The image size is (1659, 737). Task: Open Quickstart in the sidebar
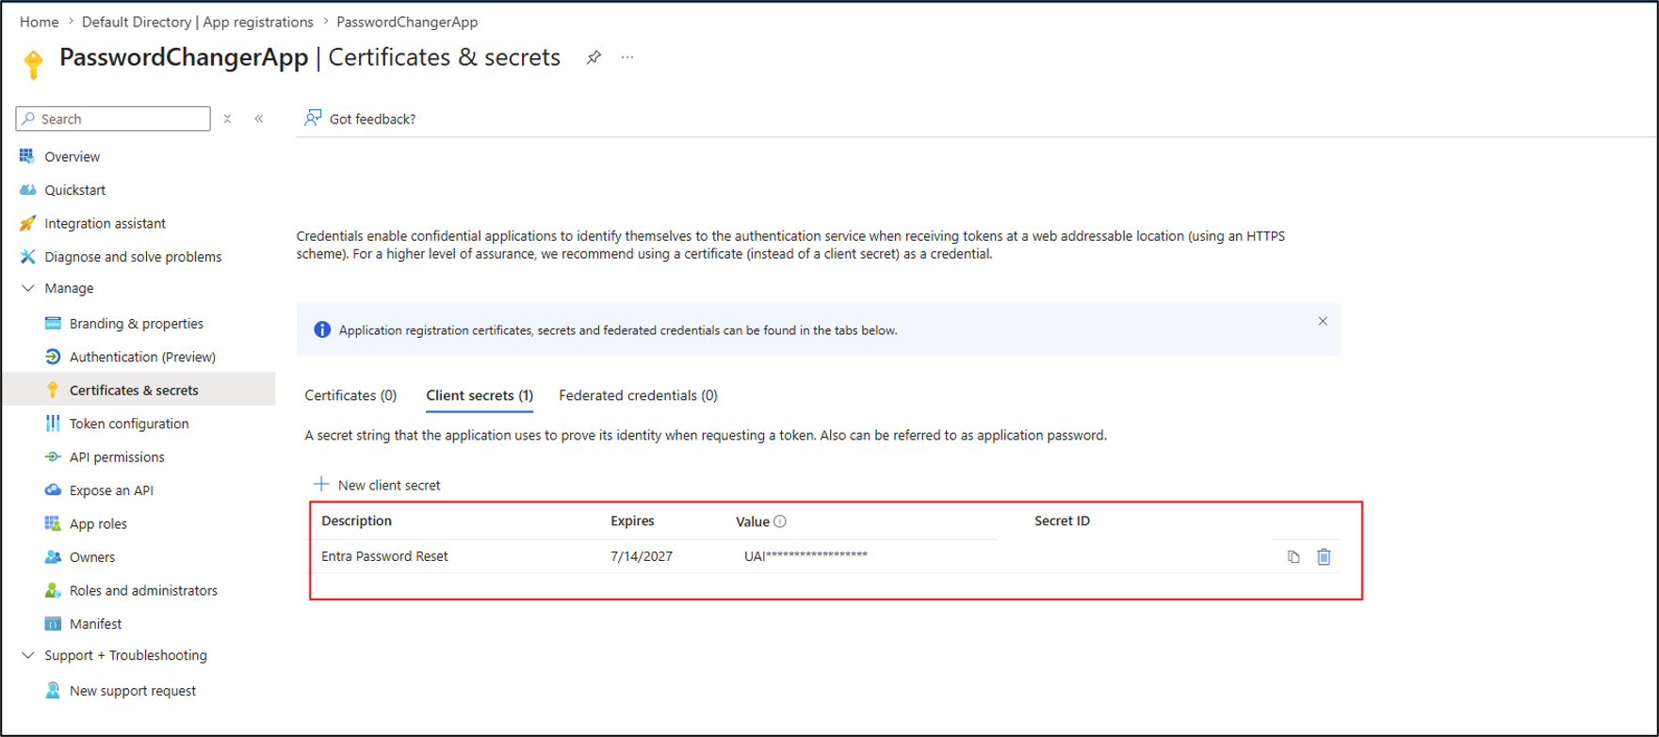pyautogui.click(x=74, y=190)
